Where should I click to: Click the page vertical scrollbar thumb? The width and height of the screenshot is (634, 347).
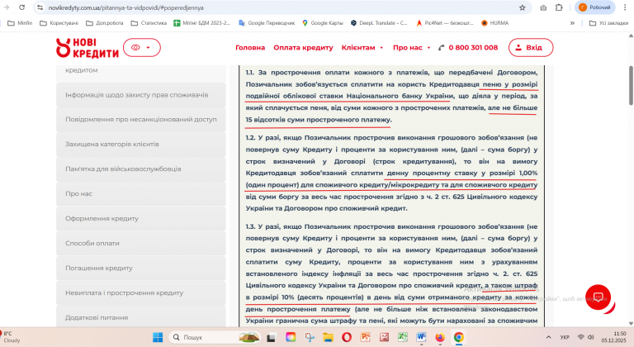[x=631, y=84]
